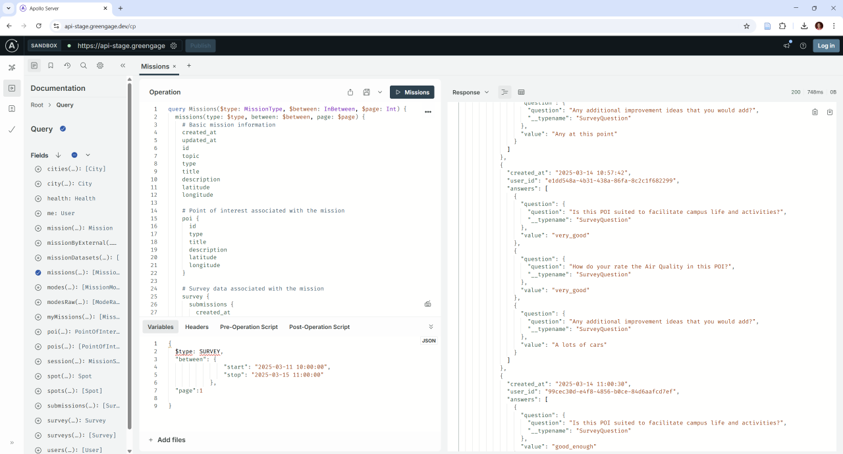Image resolution: width=843 pixels, height=454 pixels.
Task: Switch the response to table view
Action: [x=522, y=92]
